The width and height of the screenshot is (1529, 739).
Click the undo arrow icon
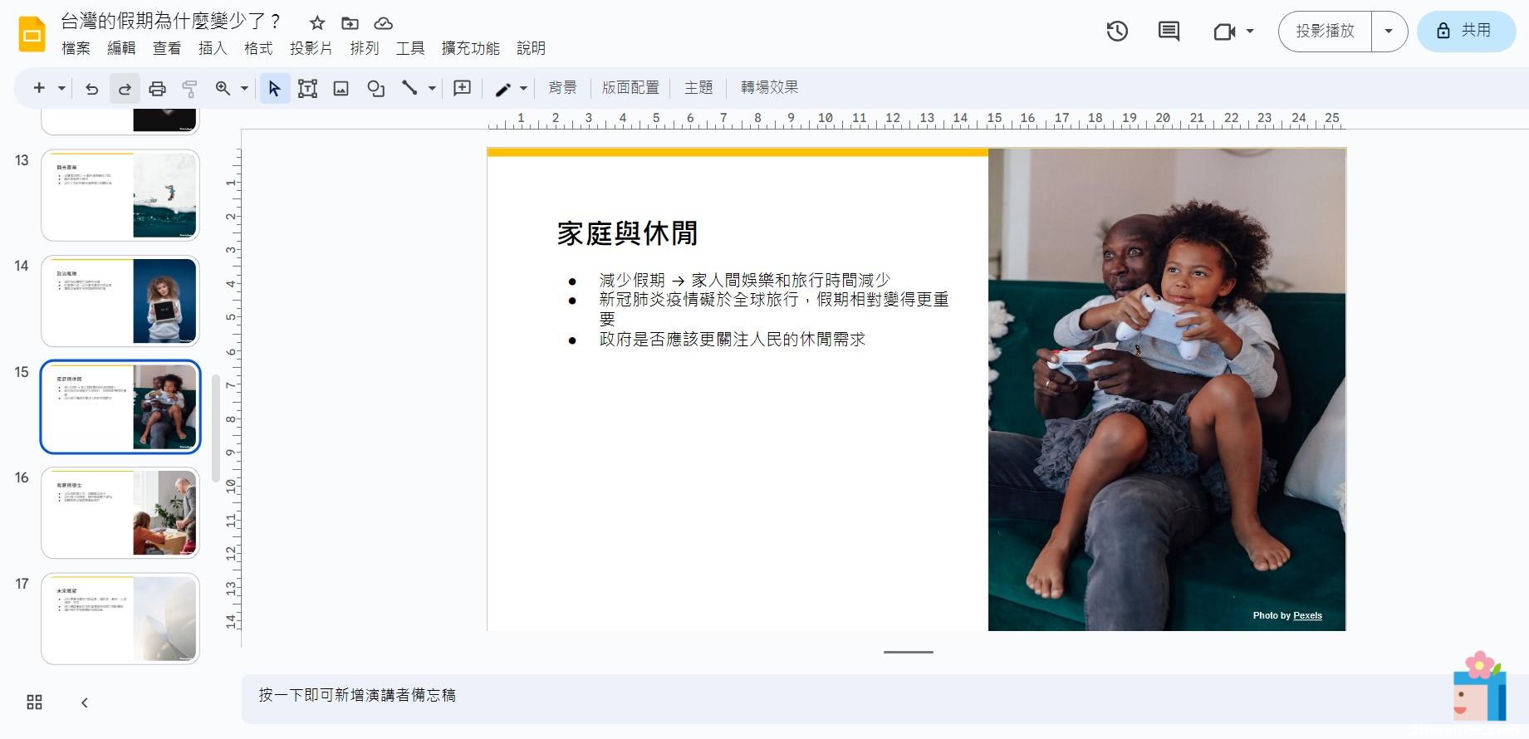click(91, 88)
